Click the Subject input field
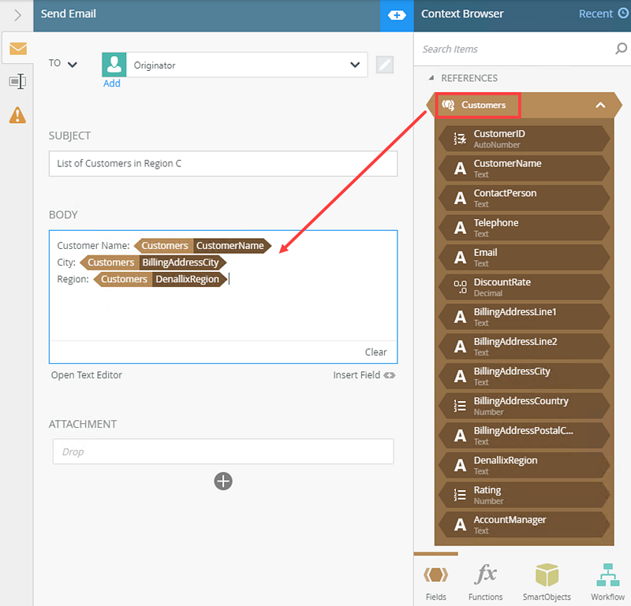631x606 pixels. pyautogui.click(x=223, y=164)
